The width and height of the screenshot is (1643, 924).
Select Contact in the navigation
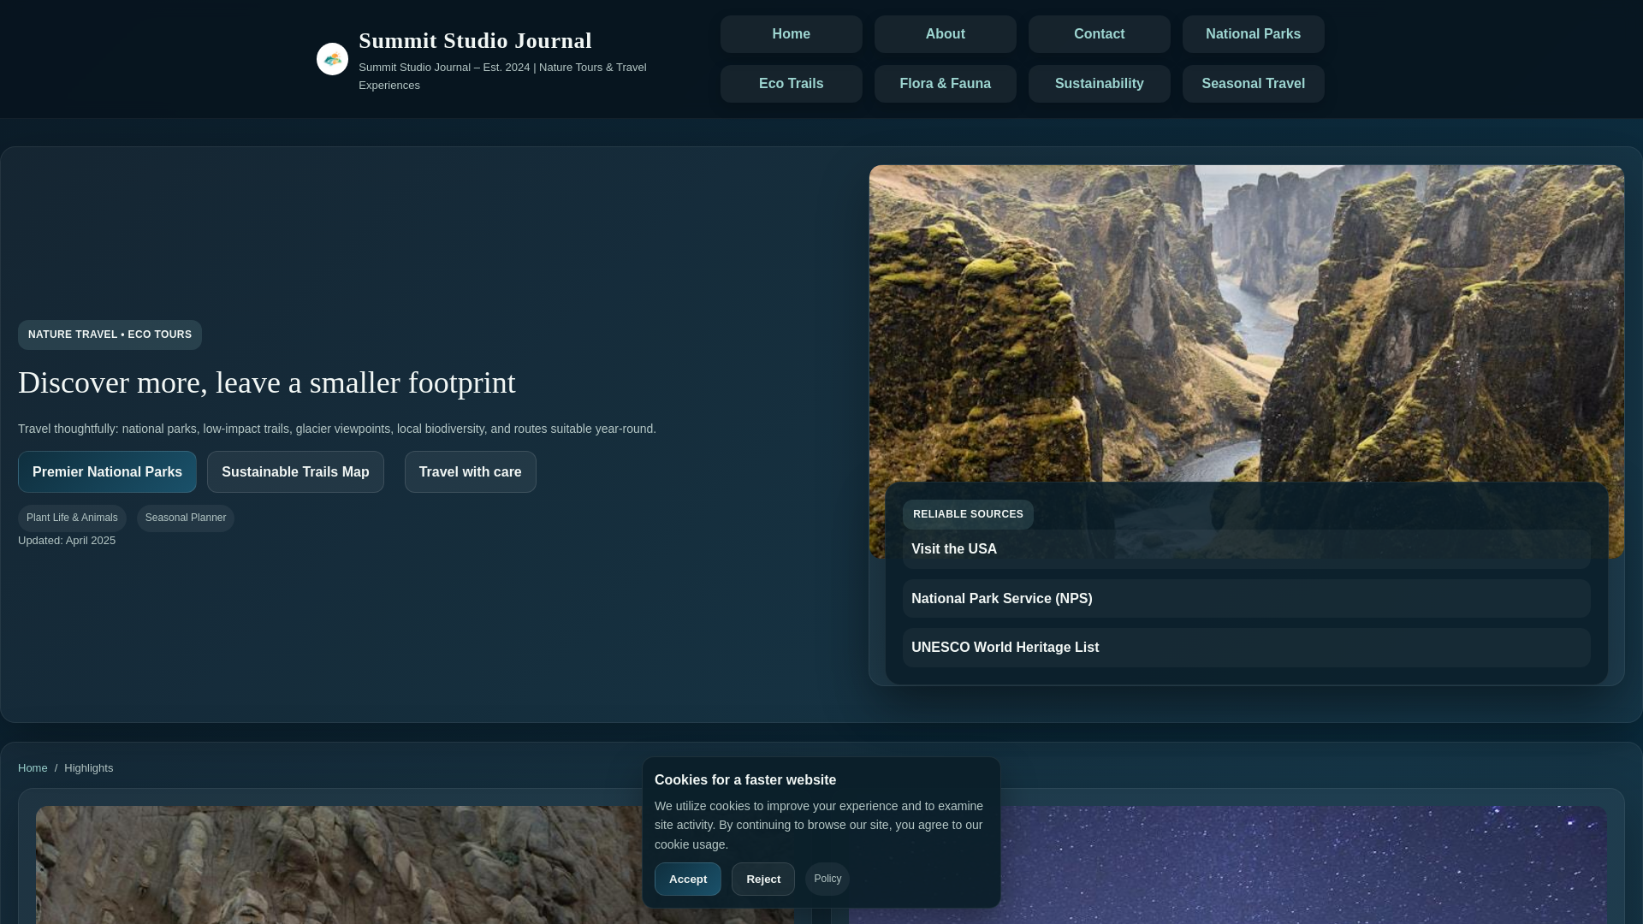1099,34
